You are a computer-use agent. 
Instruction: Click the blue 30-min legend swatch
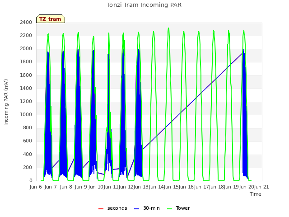pos(136,209)
